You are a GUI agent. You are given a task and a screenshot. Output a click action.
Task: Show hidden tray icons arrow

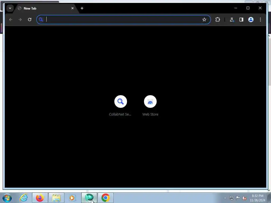tap(225, 198)
